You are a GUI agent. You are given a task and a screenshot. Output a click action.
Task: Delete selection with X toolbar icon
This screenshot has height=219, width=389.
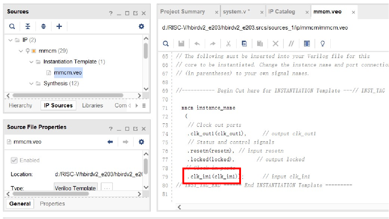(276, 44)
